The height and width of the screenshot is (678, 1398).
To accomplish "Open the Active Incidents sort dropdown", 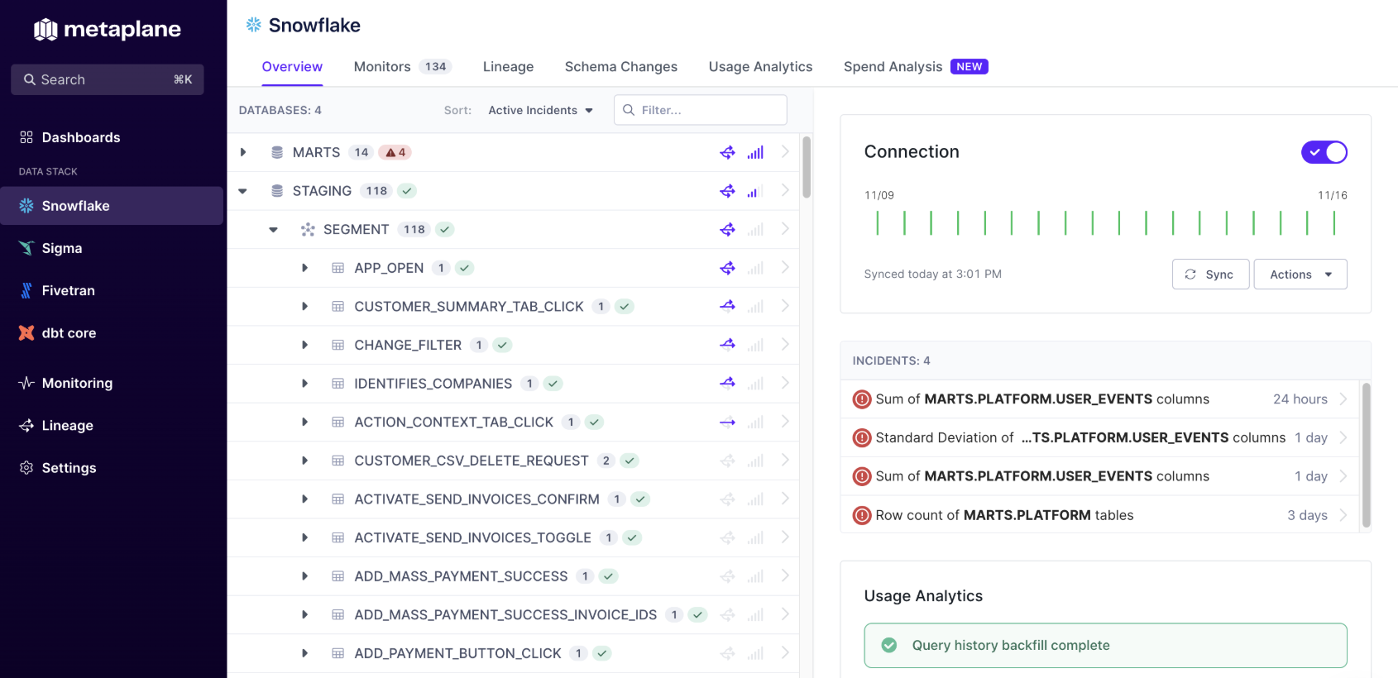I will pos(540,110).
